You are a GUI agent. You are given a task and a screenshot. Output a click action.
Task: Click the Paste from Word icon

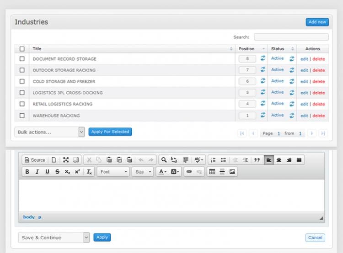[129, 160]
